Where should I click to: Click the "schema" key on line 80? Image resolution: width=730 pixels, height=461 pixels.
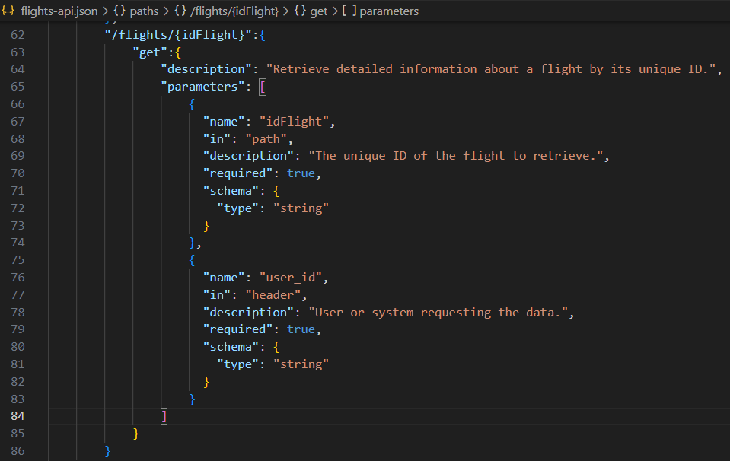231,347
